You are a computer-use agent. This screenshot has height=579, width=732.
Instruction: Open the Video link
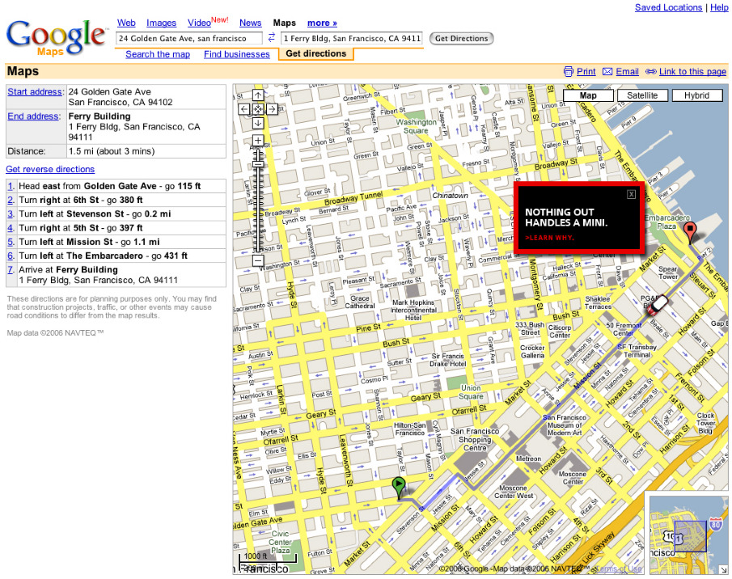click(199, 23)
